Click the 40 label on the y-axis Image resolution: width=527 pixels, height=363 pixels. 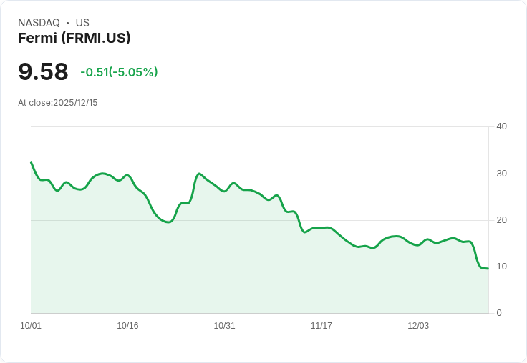(501, 126)
